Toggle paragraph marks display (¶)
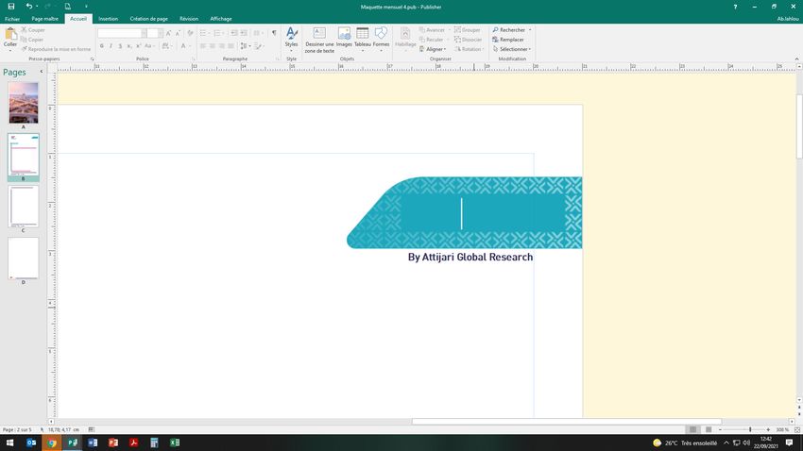Screen dimensions: 803x451 point(274,33)
